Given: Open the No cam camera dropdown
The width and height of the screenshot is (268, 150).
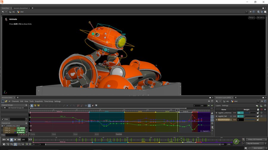Looking at the screenshot, I should point(260,17).
